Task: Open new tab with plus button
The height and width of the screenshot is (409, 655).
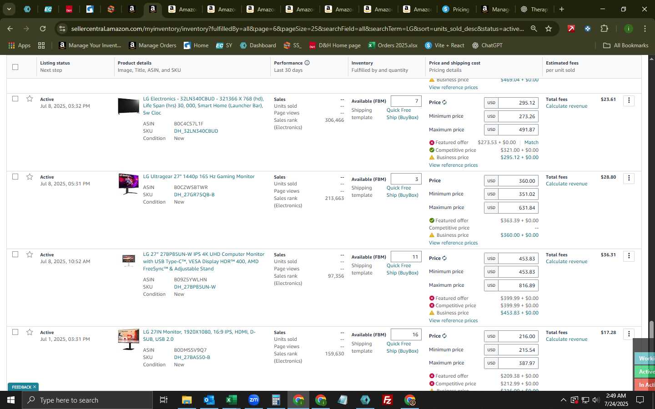Action: coord(562,9)
